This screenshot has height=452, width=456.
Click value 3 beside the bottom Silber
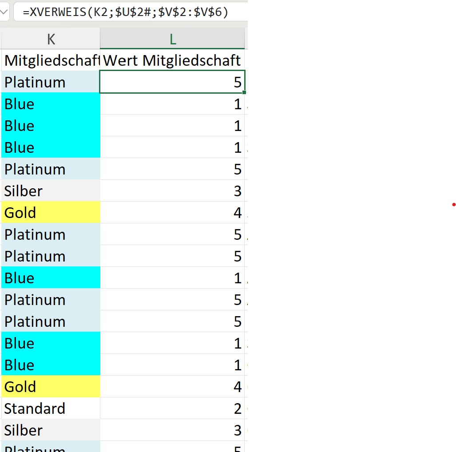tap(172, 430)
